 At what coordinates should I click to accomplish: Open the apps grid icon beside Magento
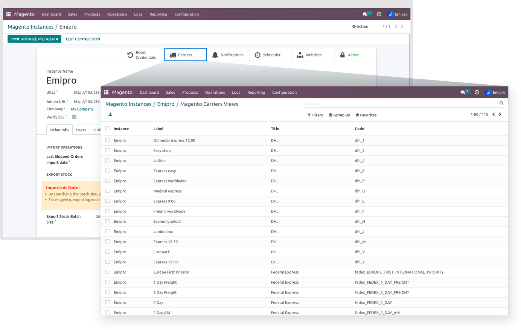pyautogui.click(x=107, y=92)
